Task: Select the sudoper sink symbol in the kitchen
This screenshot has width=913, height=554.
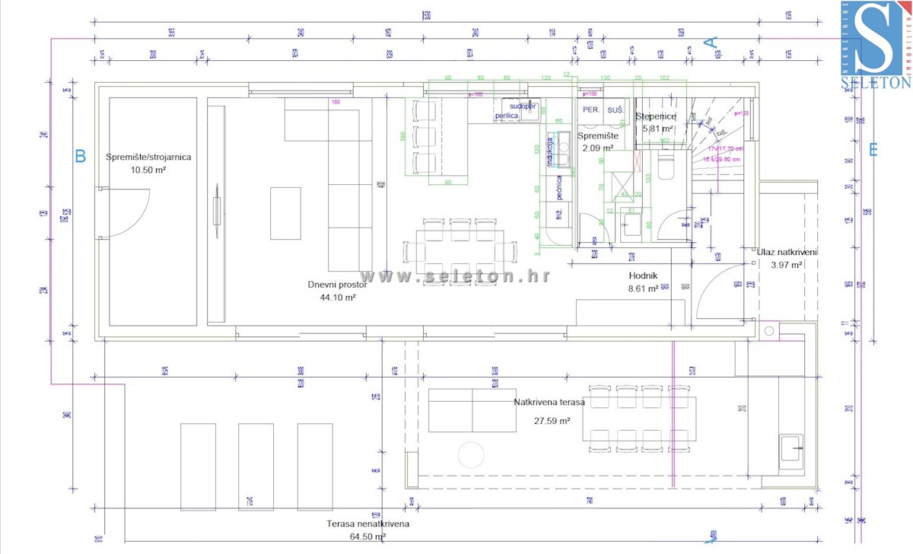Action: [x=530, y=112]
